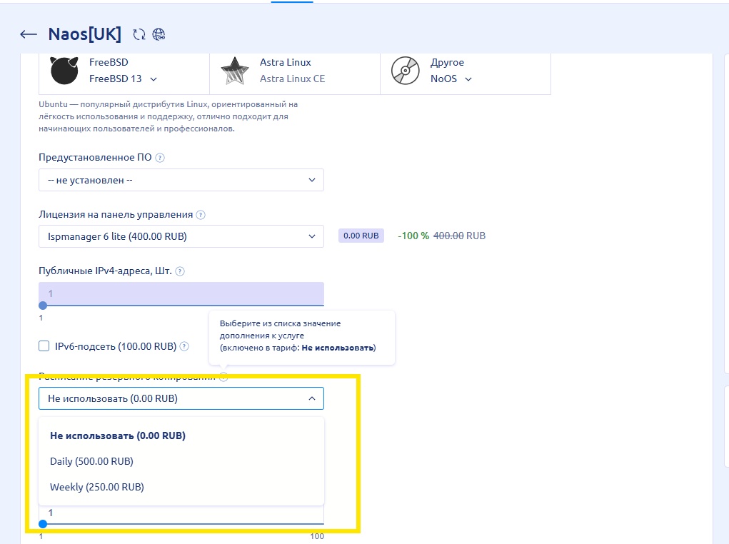
Task: Select the Astra Linux star logo
Action: pos(234,71)
